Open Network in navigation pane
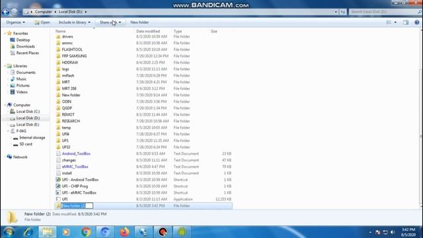 [20, 157]
